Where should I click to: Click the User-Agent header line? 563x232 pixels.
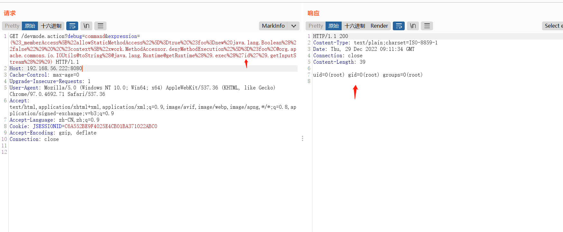[x=143, y=91]
